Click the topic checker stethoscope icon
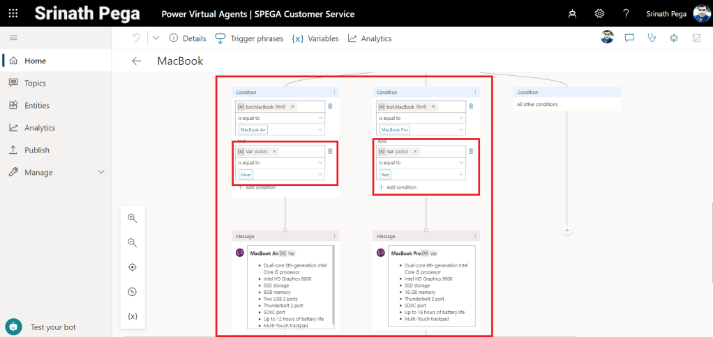Screen dimensions: 713x337 coord(652,38)
